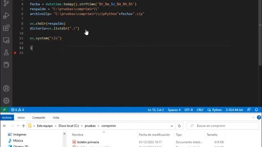The width and height of the screenshot is (262, 147).
Task: Change indentation via Spaces: 4
Action: click(174, 110)
